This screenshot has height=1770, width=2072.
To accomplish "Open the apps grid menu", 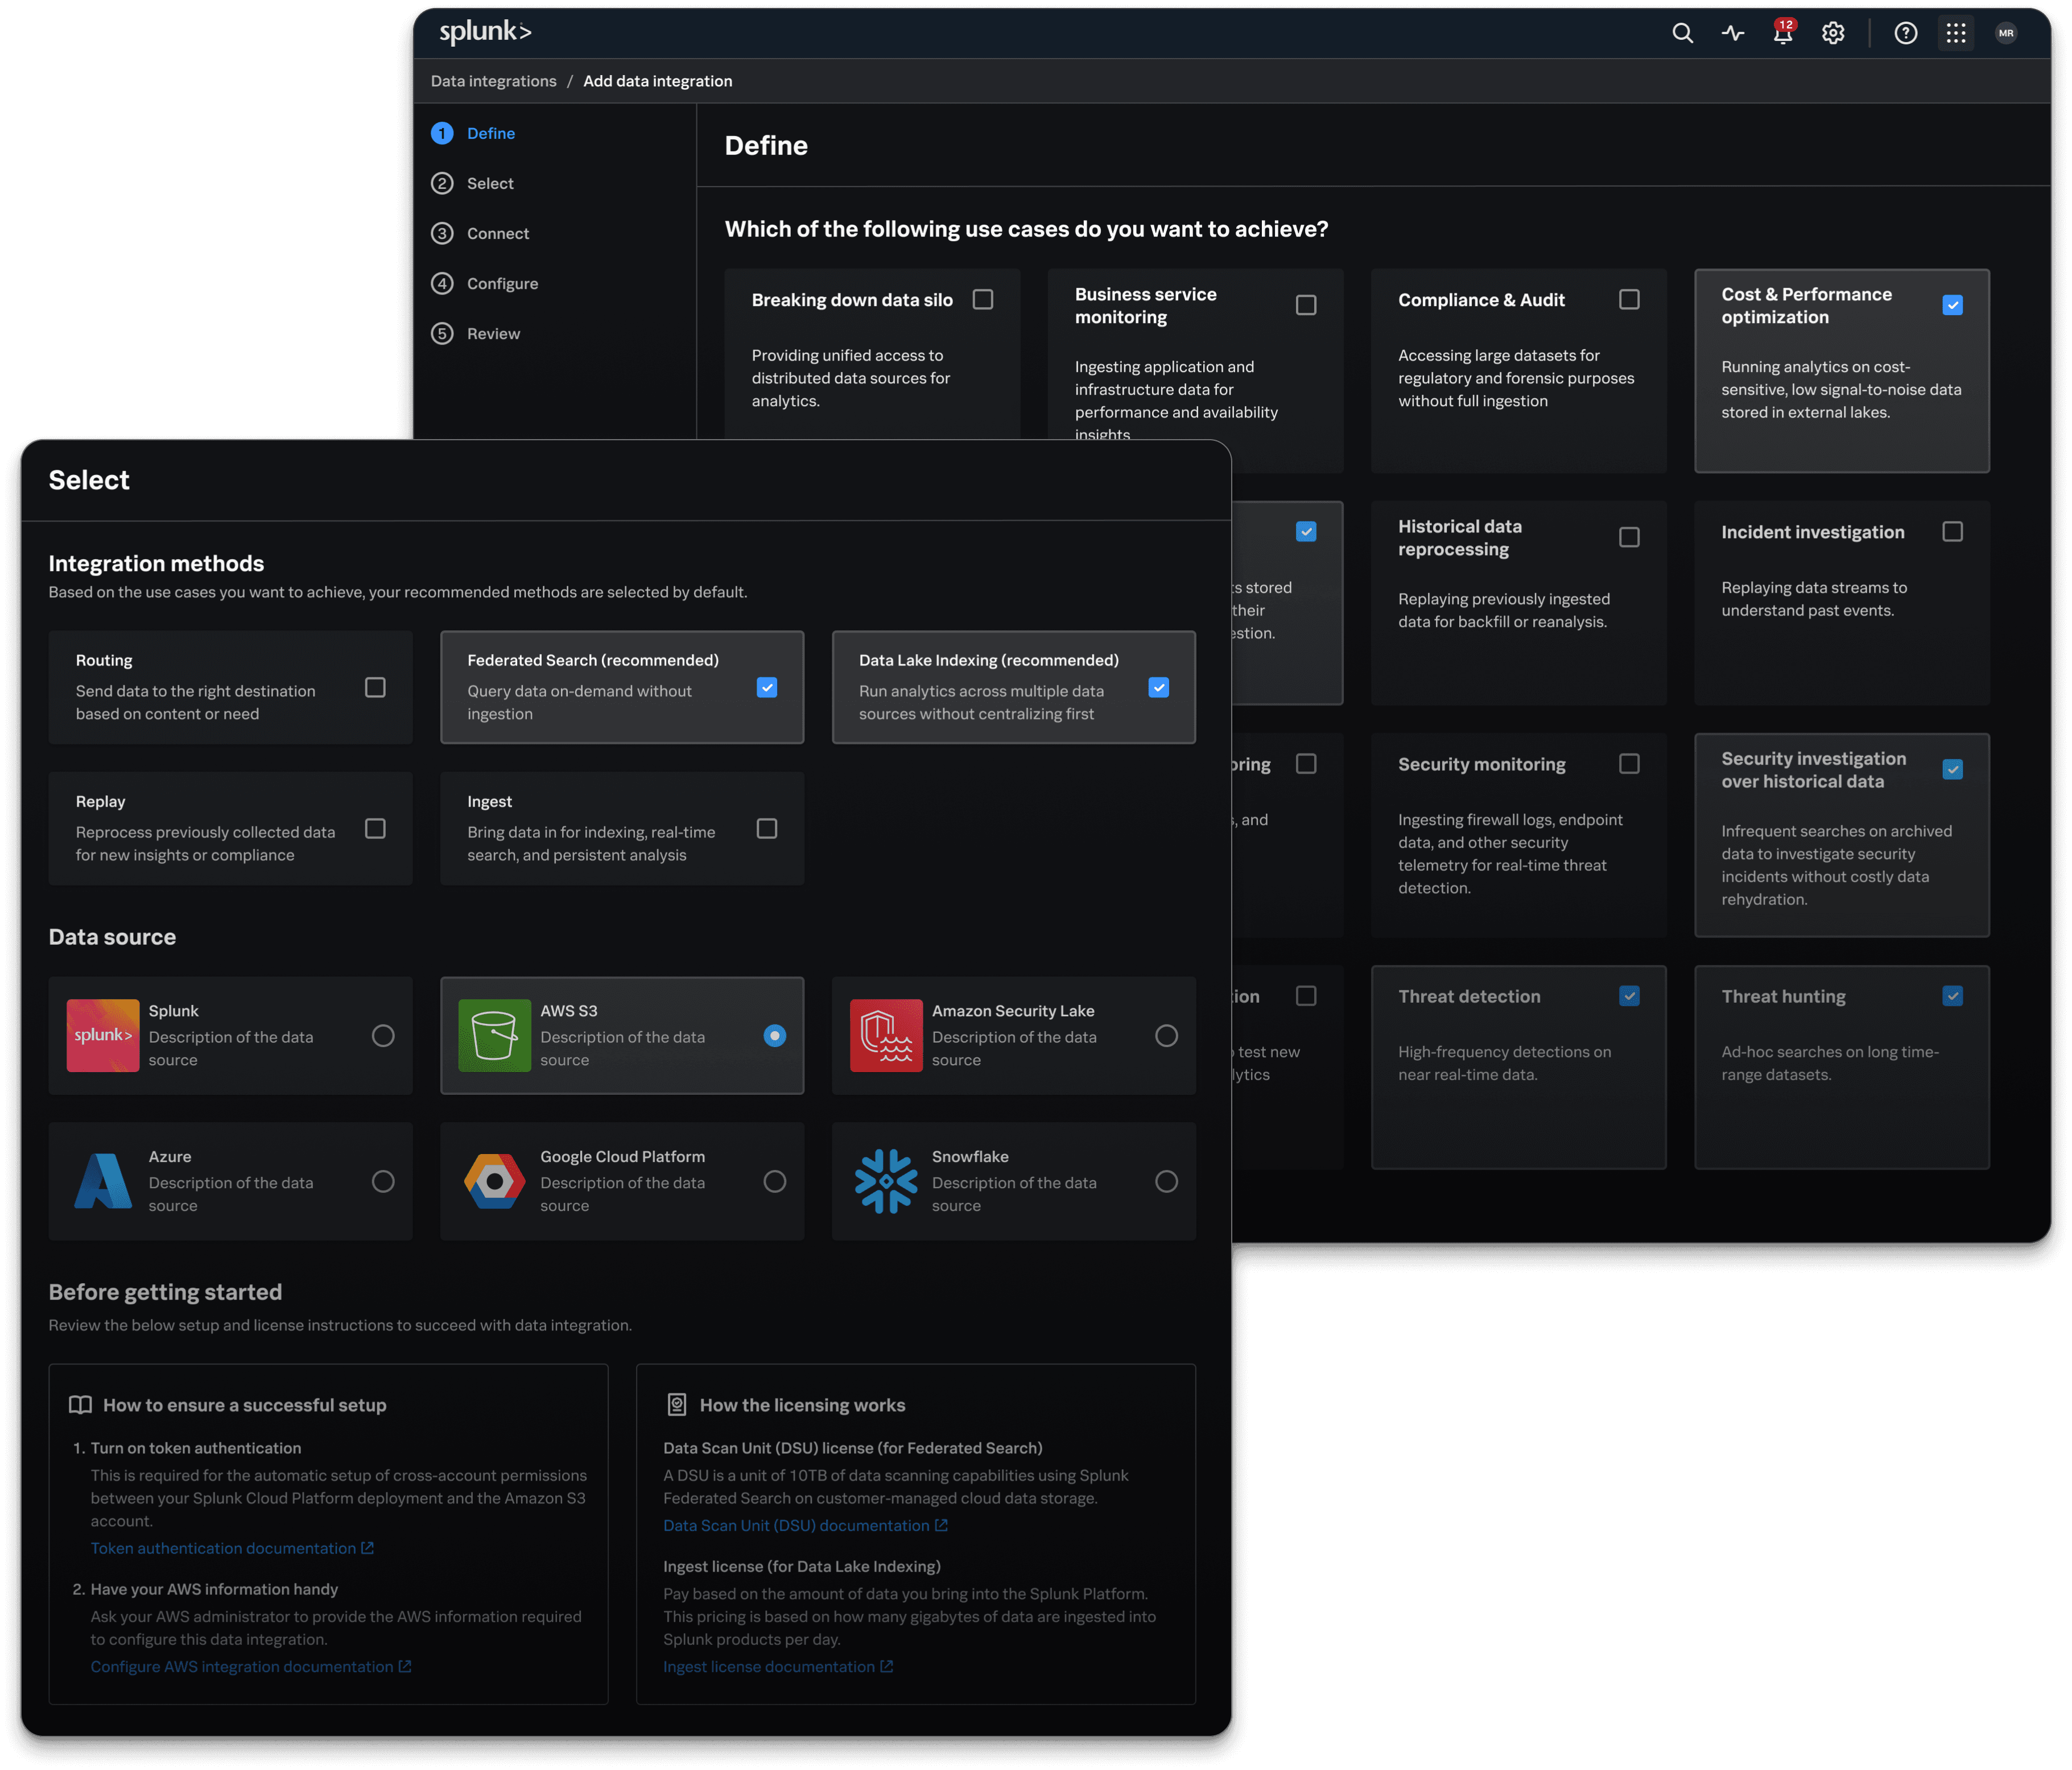I will [1955, 33].
